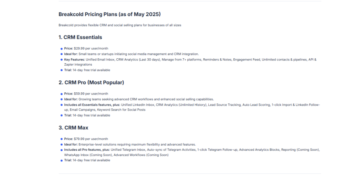Click the blue bullet beside $59.99 price
364x177 pixels.
tap(61, 94)
